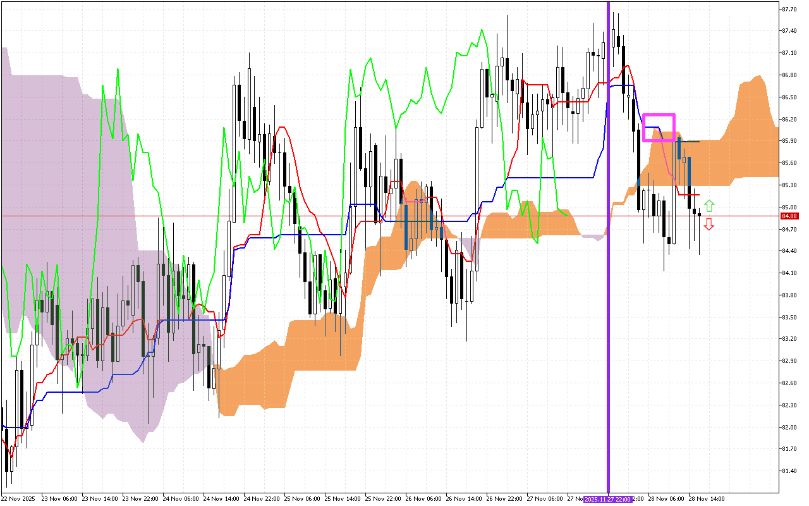The height and width of the screenshot is (506, 809).
Task: Click the 85.00 price axis label
Action: click(789, 207)
